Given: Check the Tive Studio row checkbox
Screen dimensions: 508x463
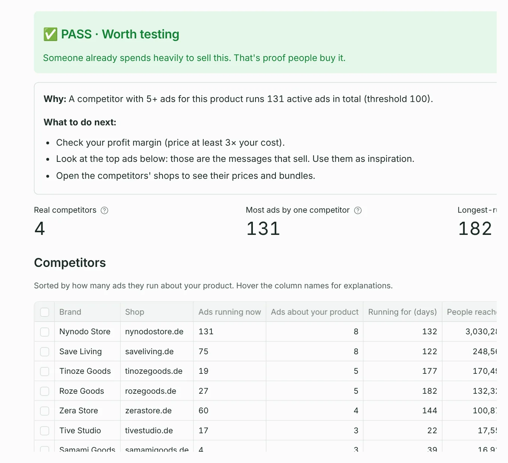Looking at the screenshot, I should pos(44,431).
